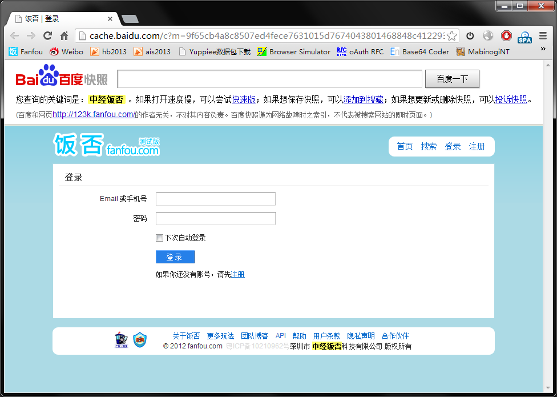This screenshot has height=397, width=557.
Task: Open the SPA extension icon
Action: click(x=524, y=37)
